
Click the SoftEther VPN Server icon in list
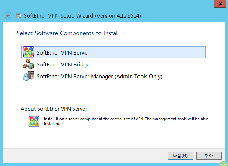(29, 52)
